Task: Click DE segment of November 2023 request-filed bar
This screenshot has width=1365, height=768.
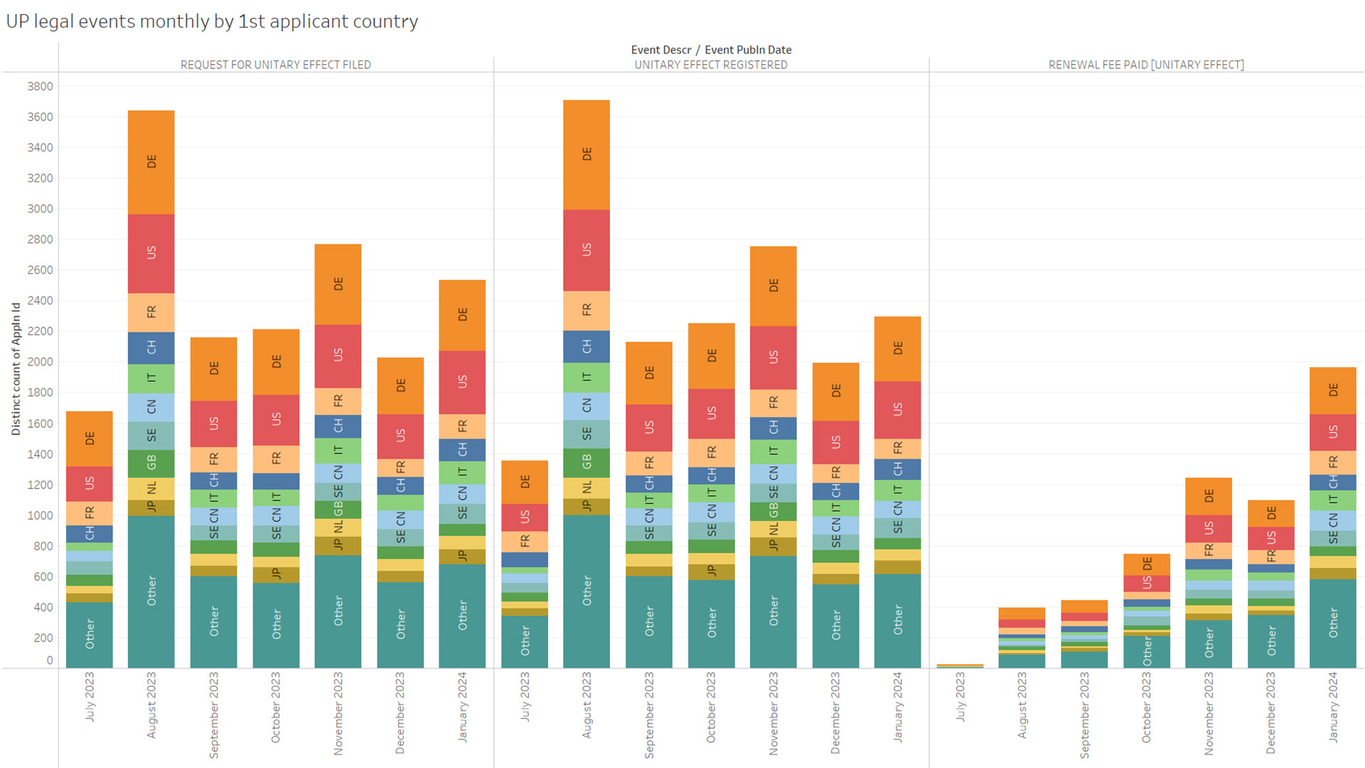Action: 338,284
